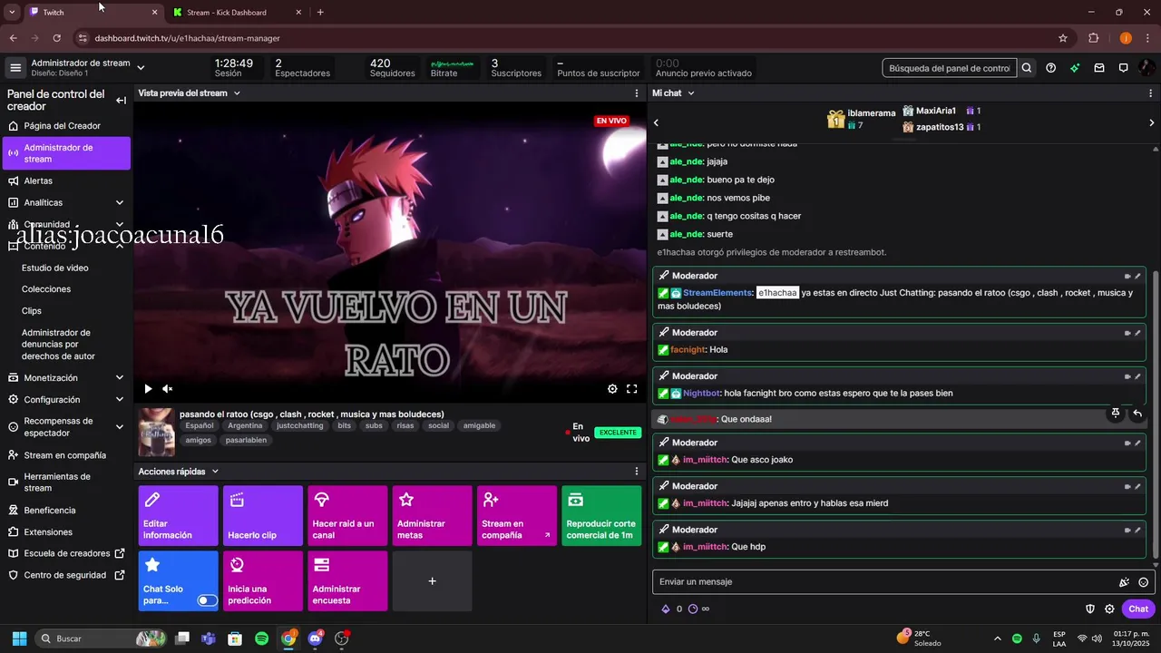This screenshot has width=1161, height=653.
Task: Open stream preview three-dot options
Action: 637,93
